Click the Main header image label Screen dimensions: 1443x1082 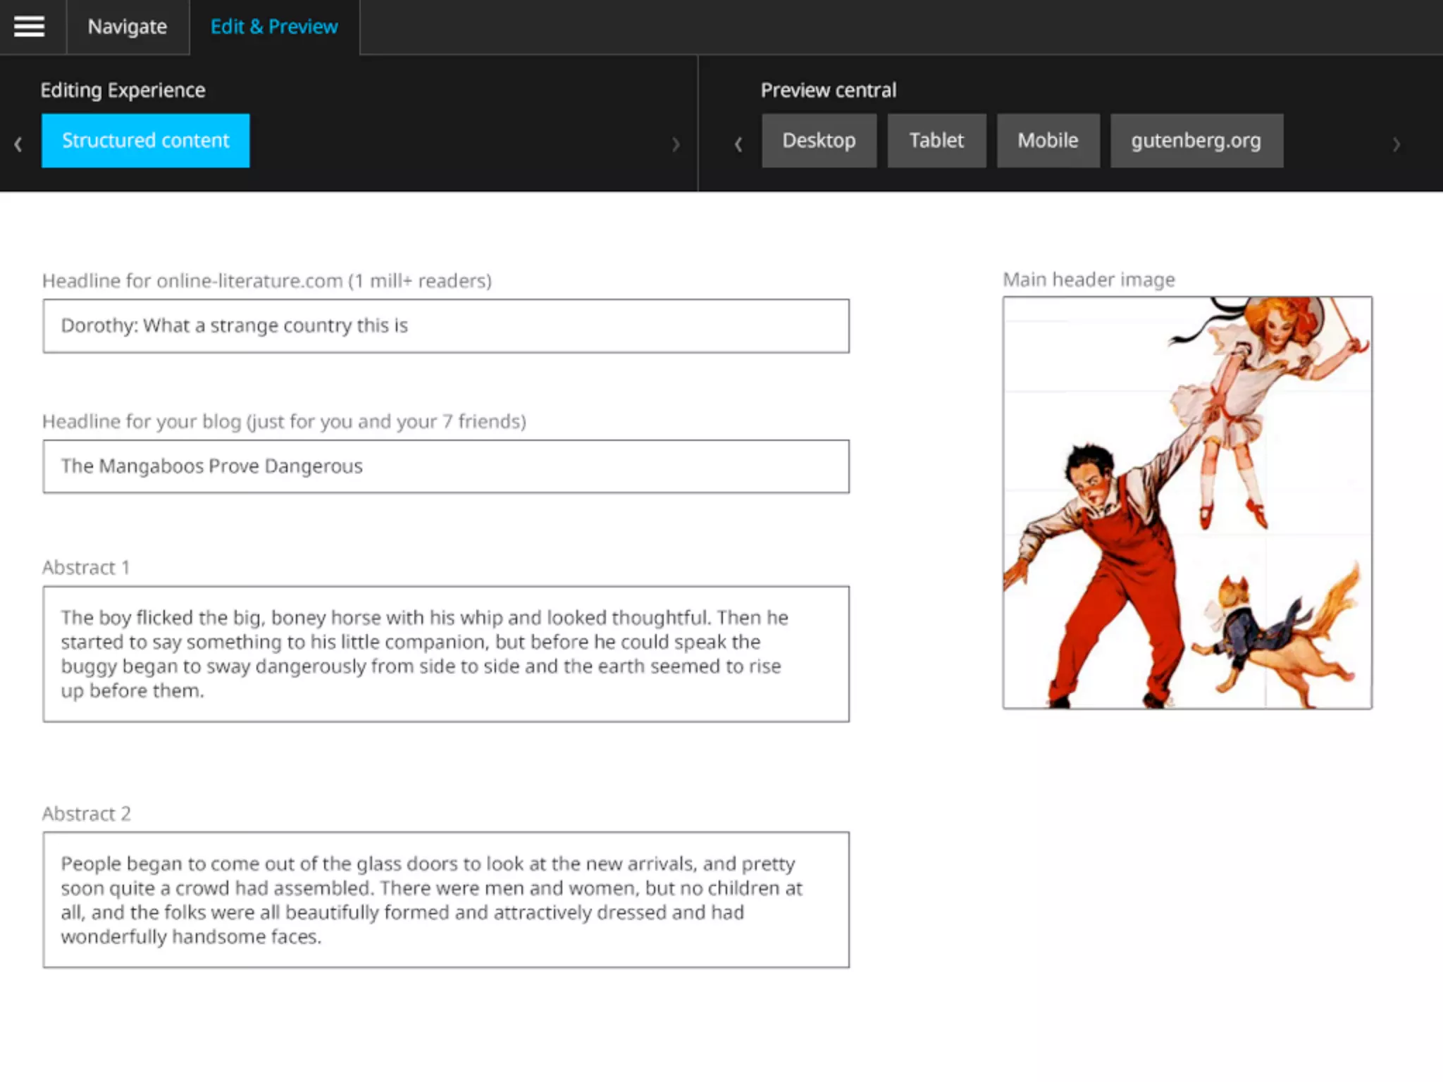1089,280
